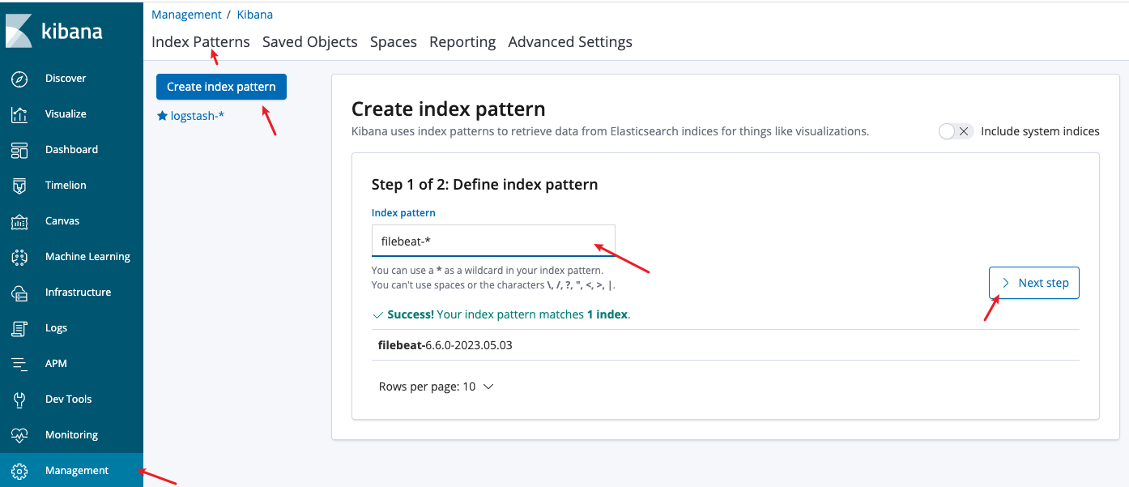Open Timelion via its shield icon
The width and height of the screenshot is (1129, 487).
[x=19, y=186]
